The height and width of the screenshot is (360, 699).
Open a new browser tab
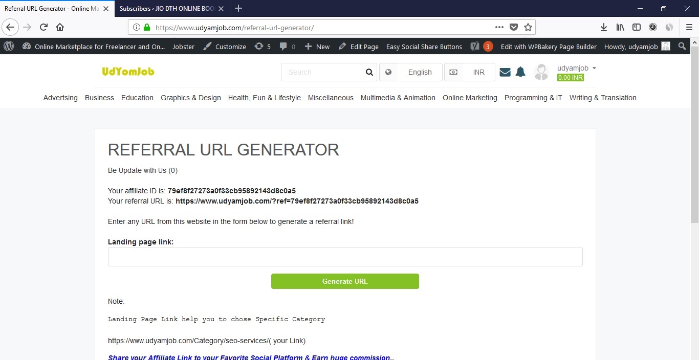238,8
